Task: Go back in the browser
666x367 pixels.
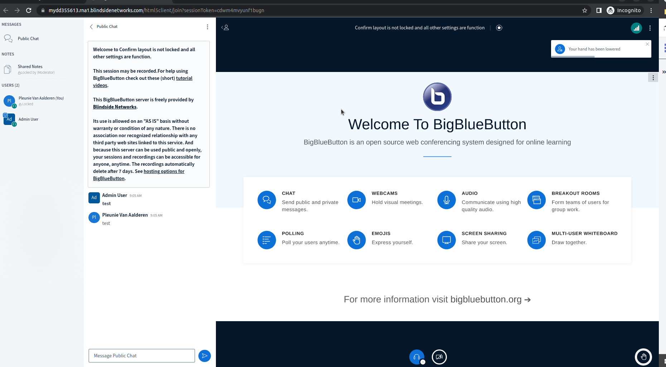Action: [x=6, y=10]
